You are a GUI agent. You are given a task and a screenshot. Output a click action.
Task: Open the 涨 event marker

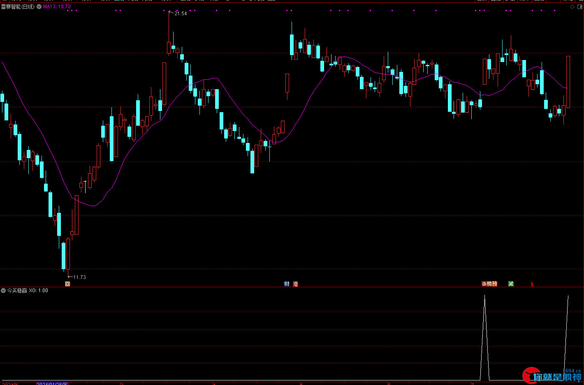pyautogui.click(x=484, y=284)
